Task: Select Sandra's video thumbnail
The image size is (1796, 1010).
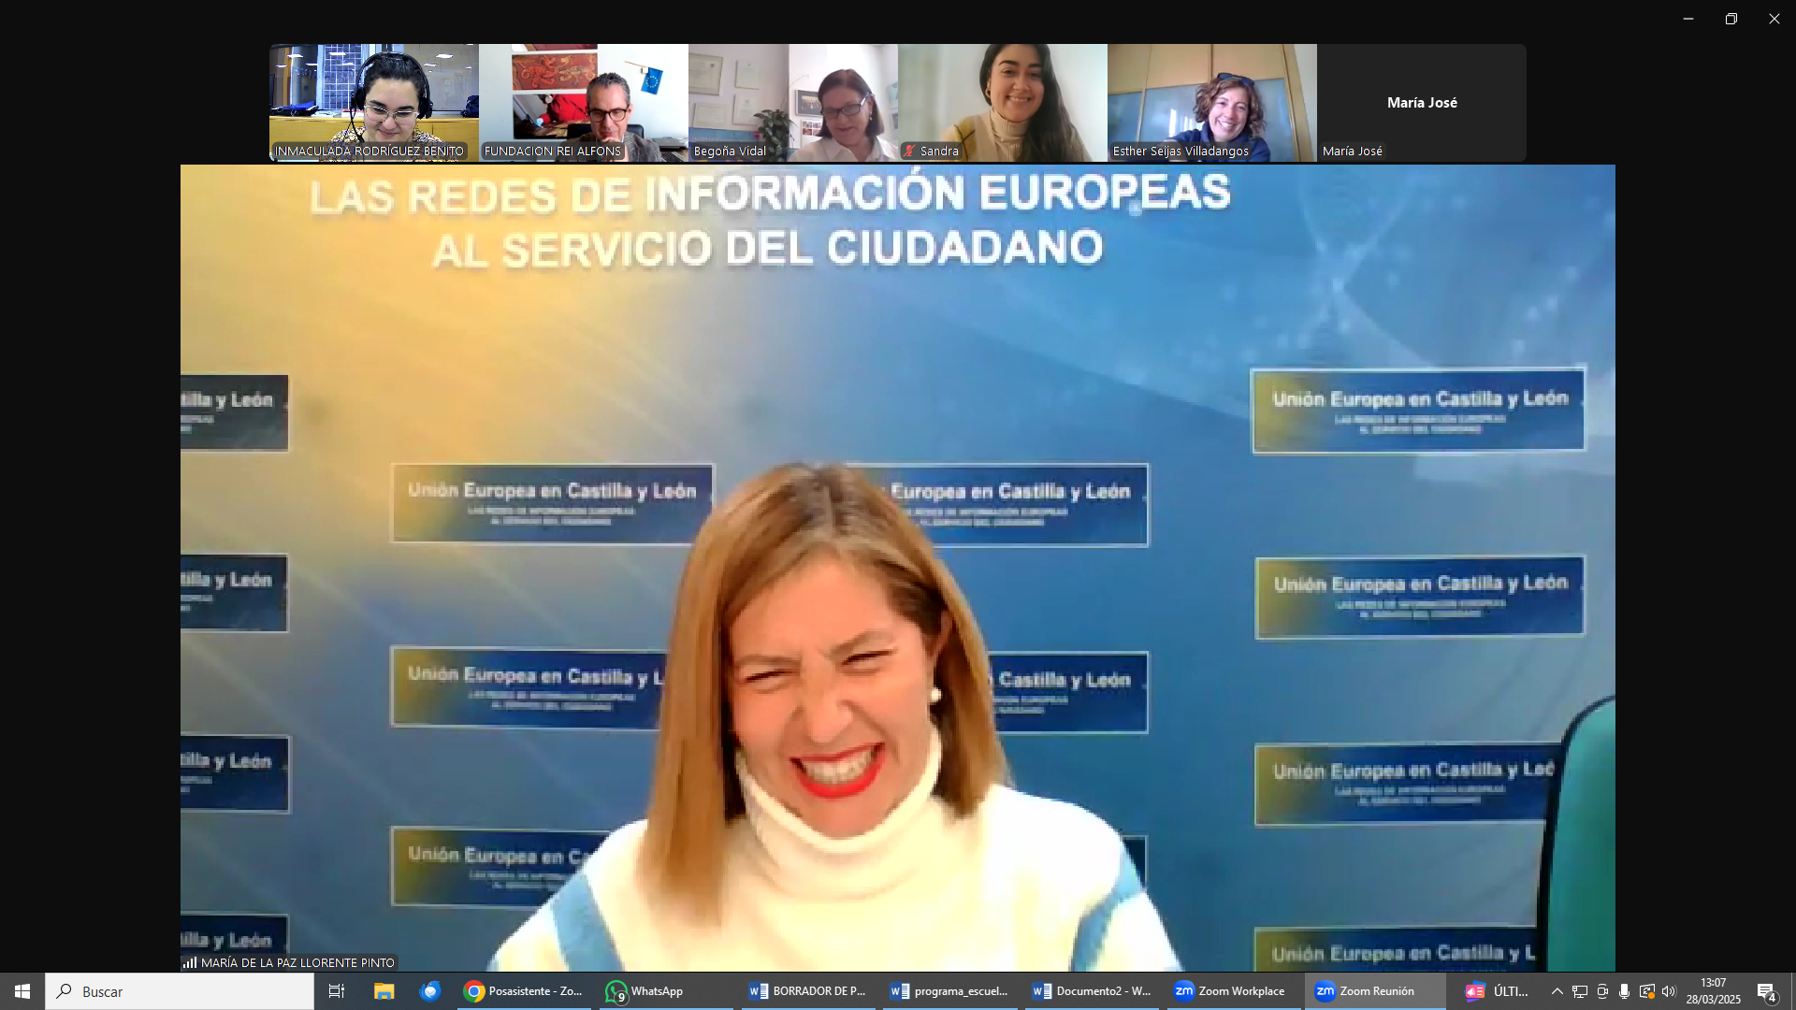Action: pyautogui.click(x=1003, y=103)
